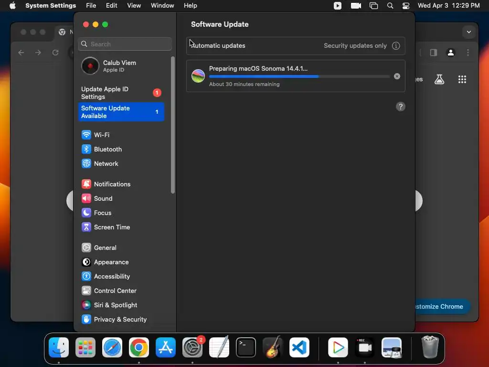The image size is (489, 367).
Task: Open the Apple menu
Action: pos(12,6)
